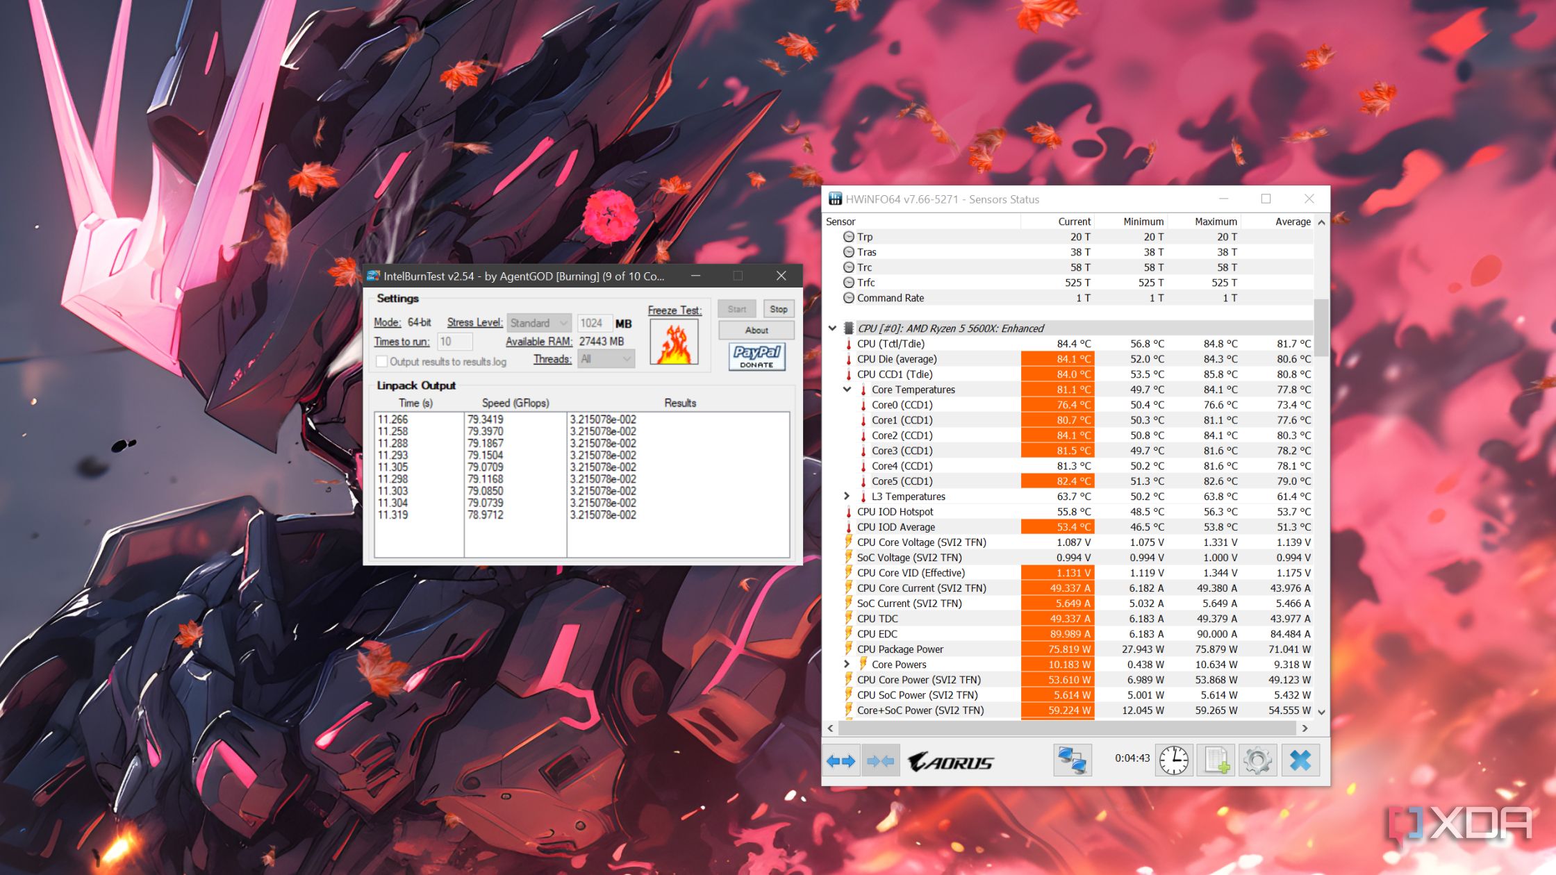The width and height of the screenshot is (1556, 875).
Task: Click the HWiNFO64 title bar app icon
Action: [835, 199]
